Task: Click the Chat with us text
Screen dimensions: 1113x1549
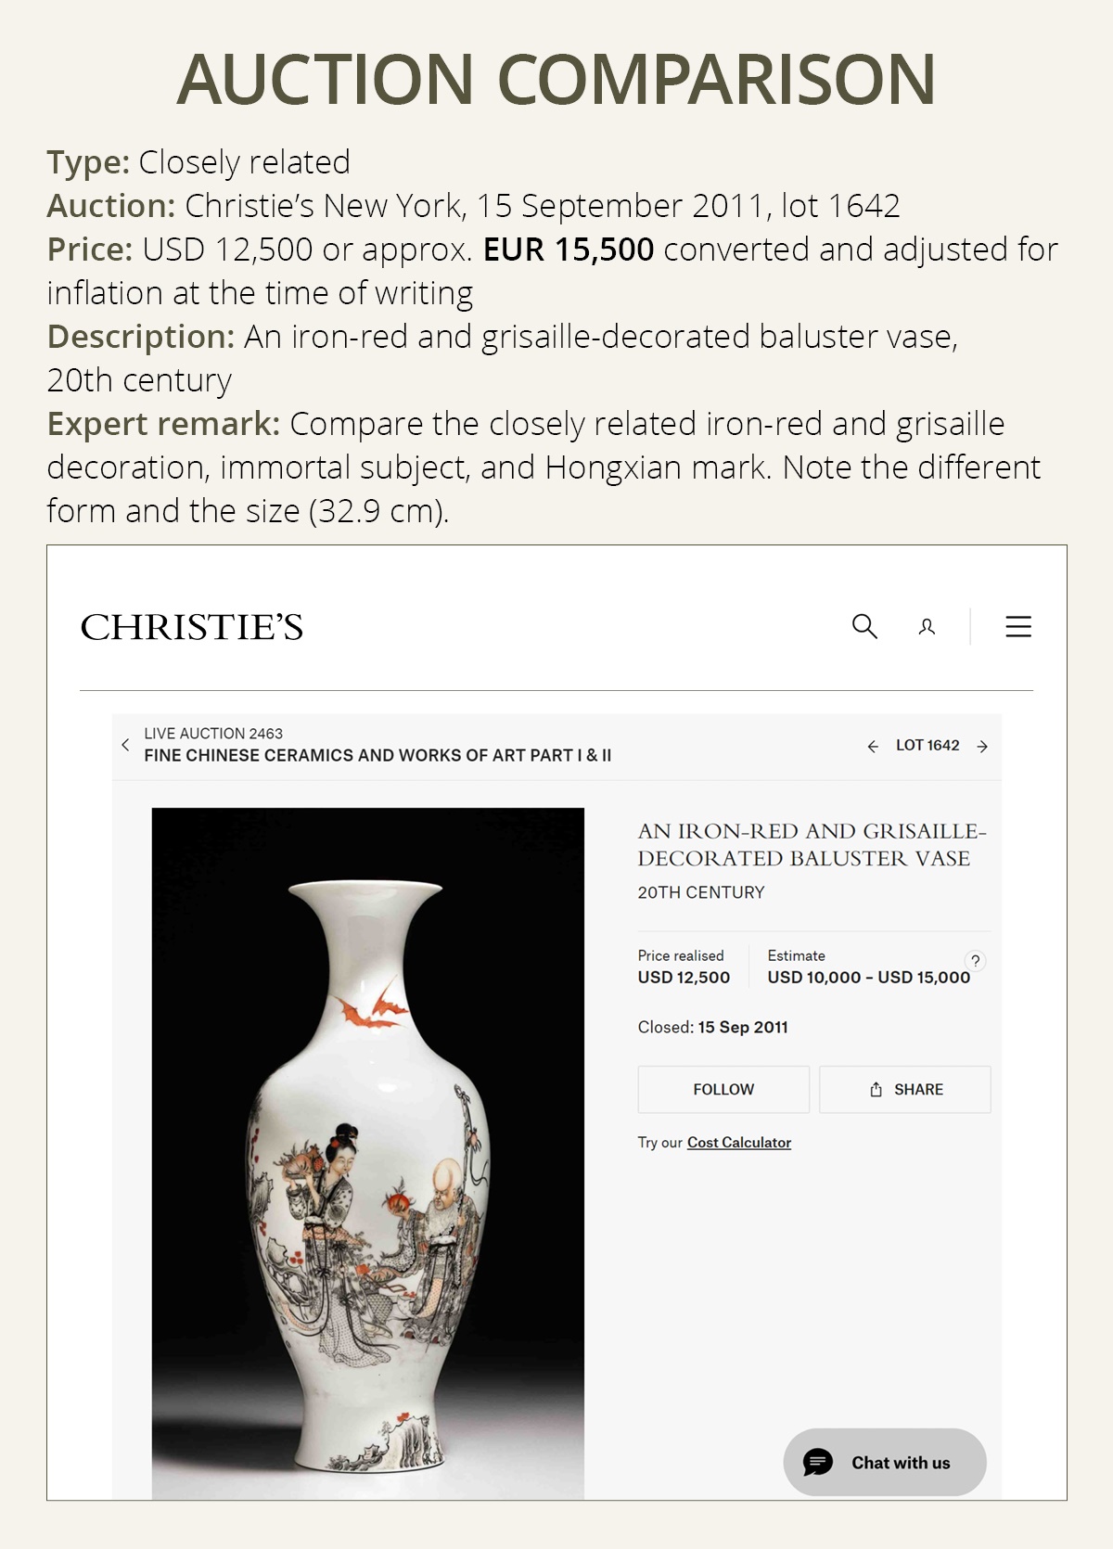Action: tap(901, 1463)
